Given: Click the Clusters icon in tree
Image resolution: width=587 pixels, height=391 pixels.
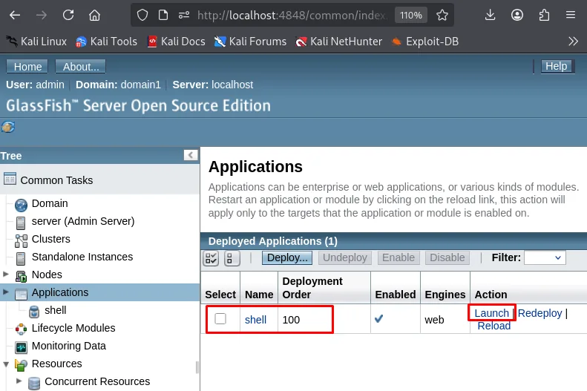Looking at the screenshot, I should tap(21, 241).
